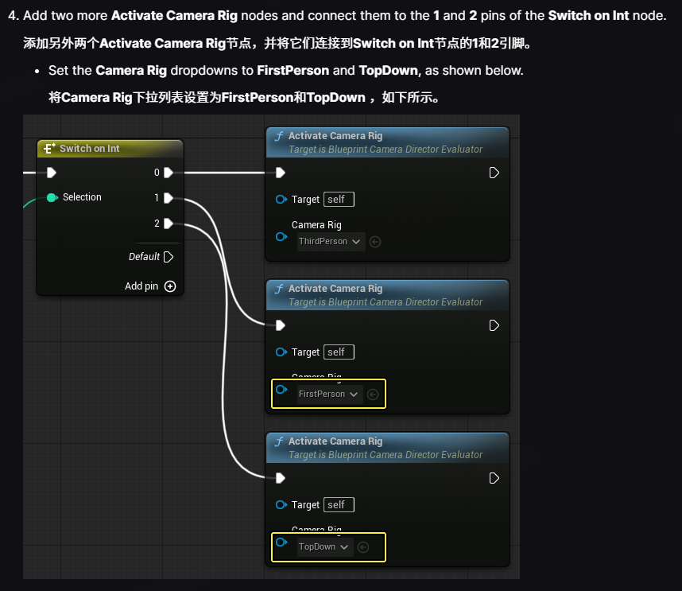Click self Target field in first node
Screen dimensions: 682x591
click(339, 200)
